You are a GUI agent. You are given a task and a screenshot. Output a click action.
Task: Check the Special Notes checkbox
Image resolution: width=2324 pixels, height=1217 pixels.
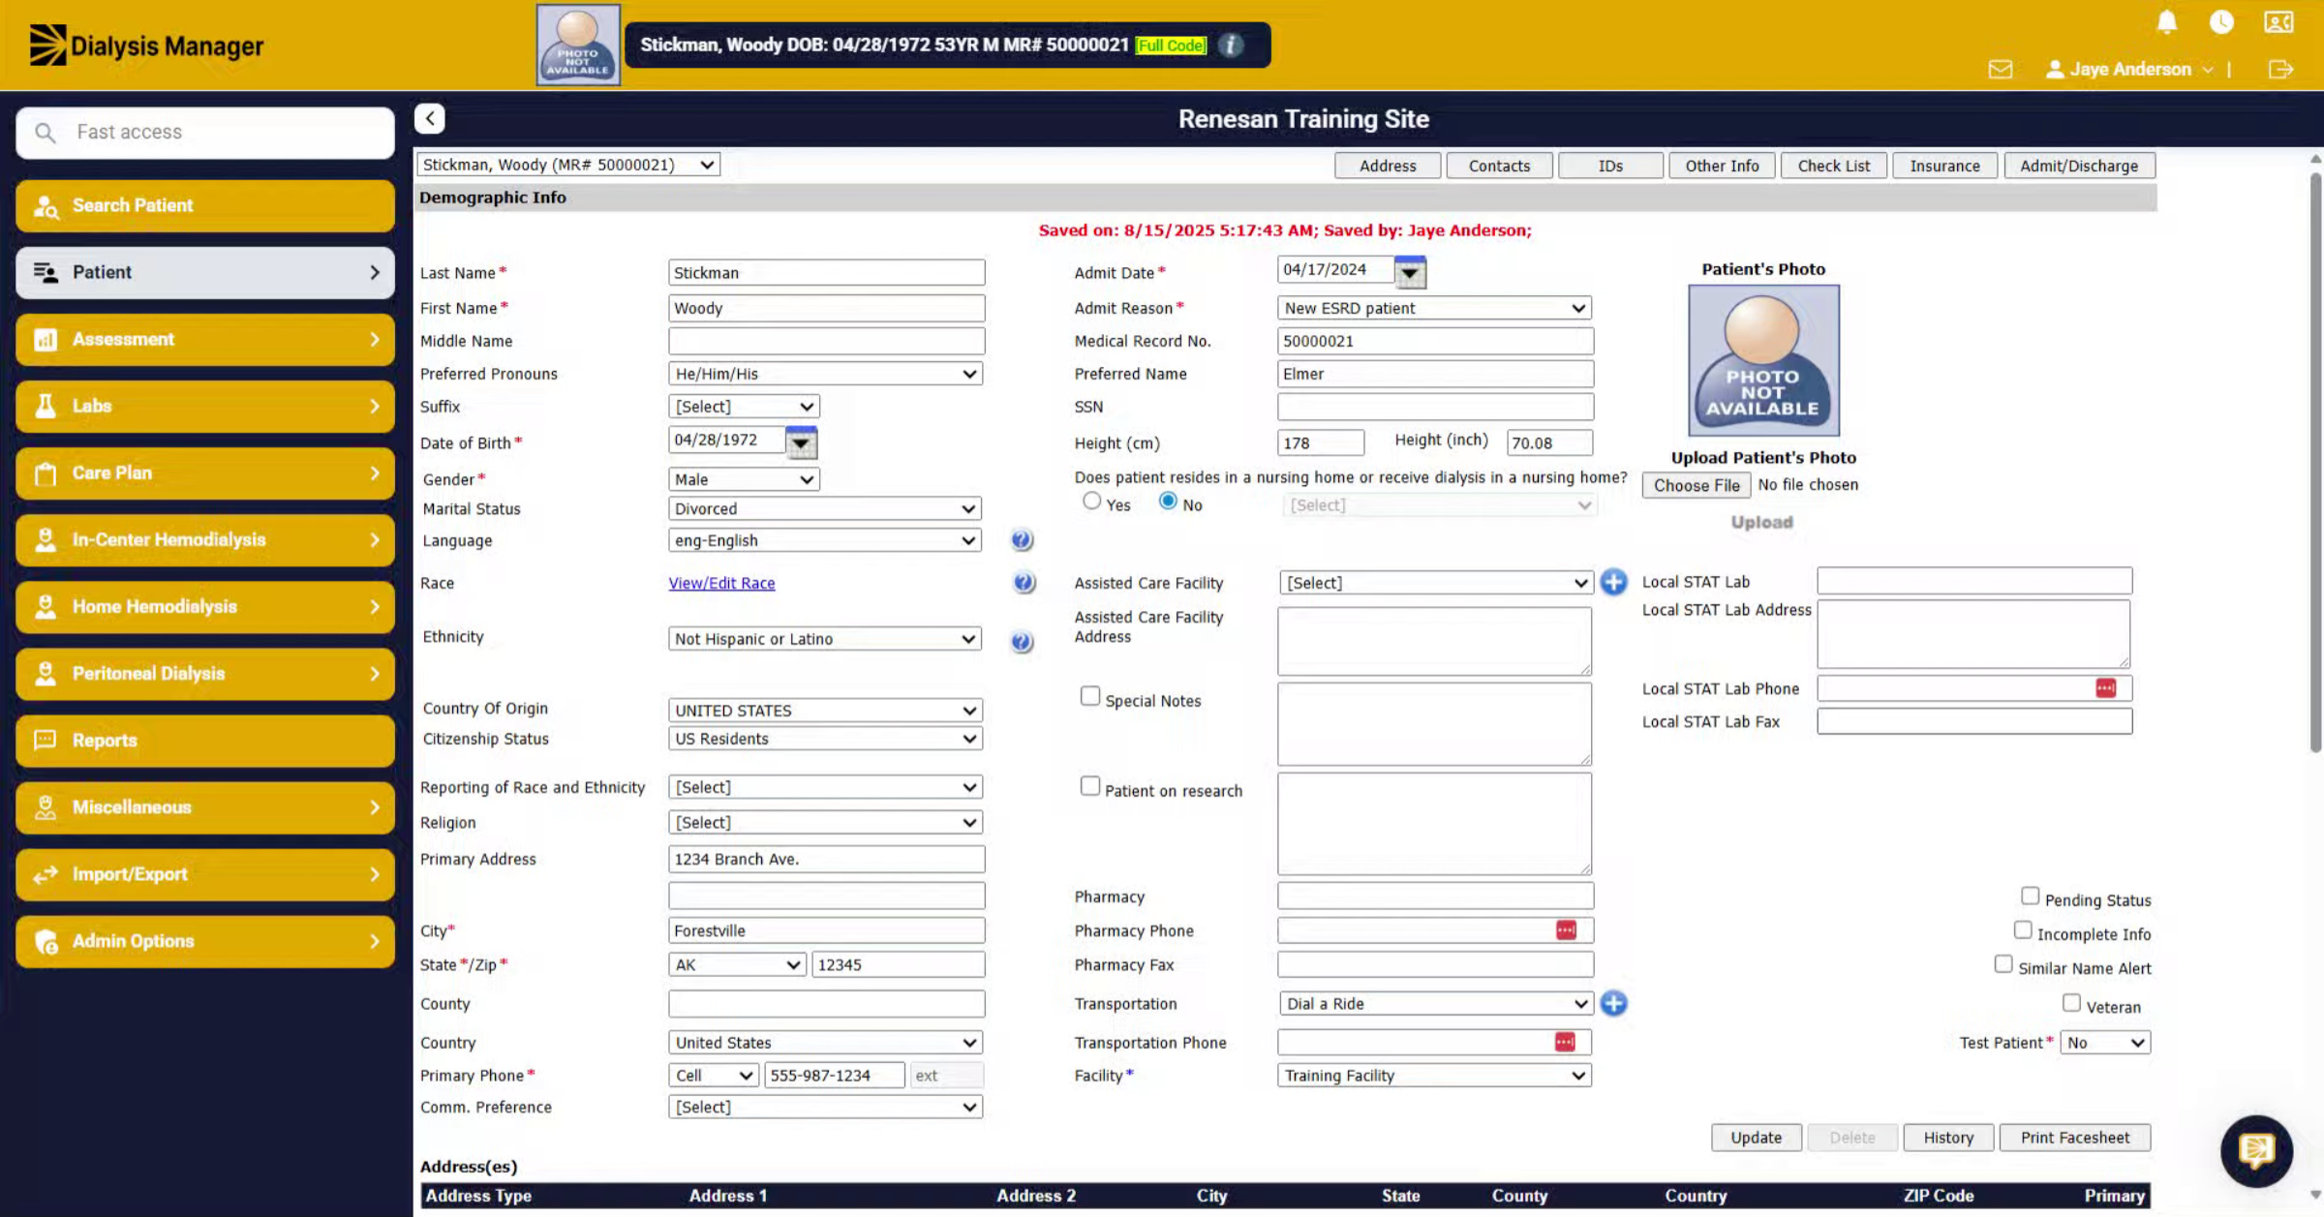(x=1090, y=696)
